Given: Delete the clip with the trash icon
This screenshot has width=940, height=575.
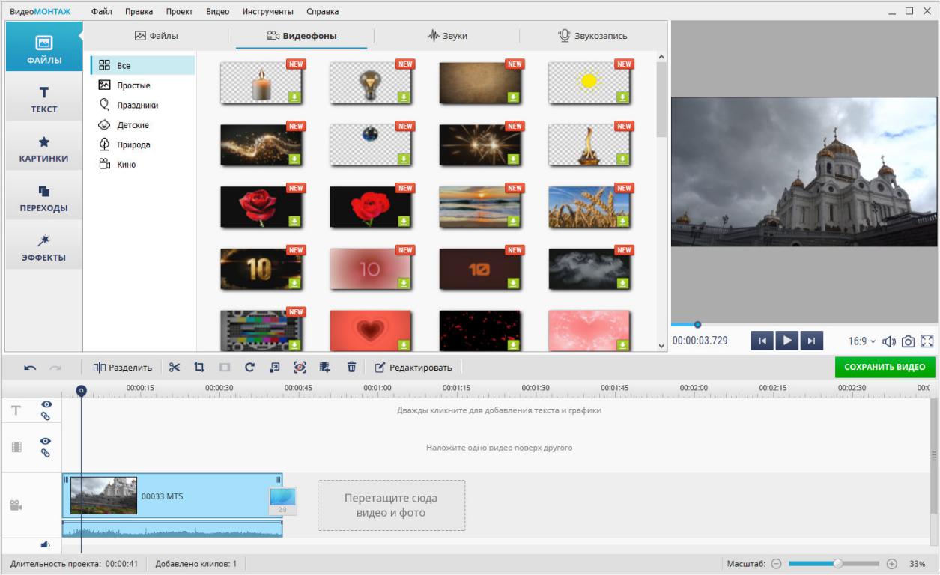Looking at the screenshot, I should click(351, 367).
